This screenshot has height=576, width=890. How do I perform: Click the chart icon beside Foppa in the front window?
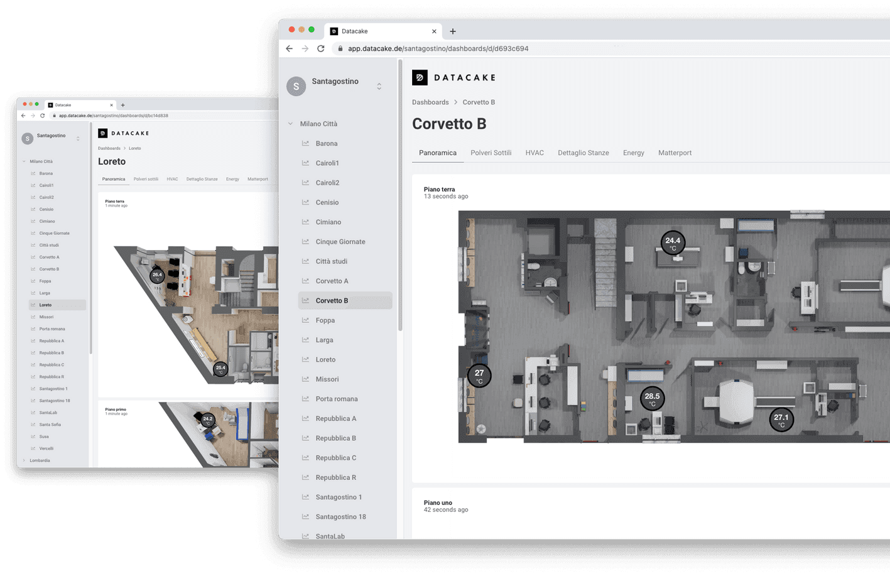(x=306, y=320)
